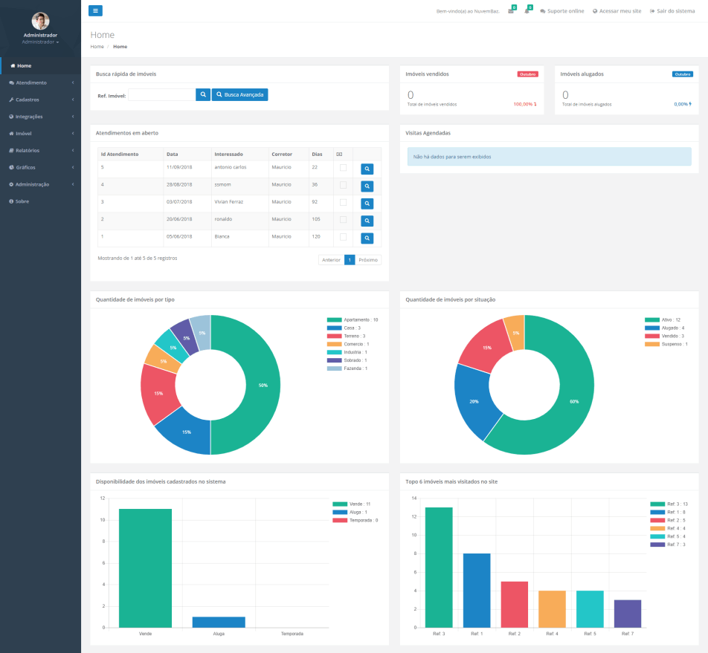
Task: Click the magnifier for Vivian Ferraz row
Action: click(x=367, y=204)
